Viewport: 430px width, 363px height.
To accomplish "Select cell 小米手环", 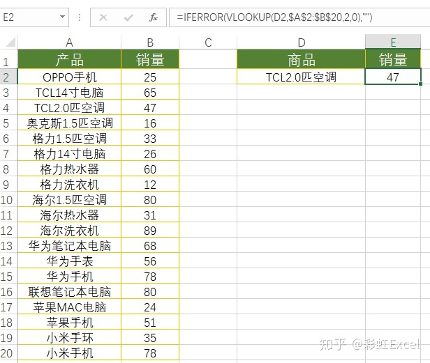I will click(x=69, y=337).
